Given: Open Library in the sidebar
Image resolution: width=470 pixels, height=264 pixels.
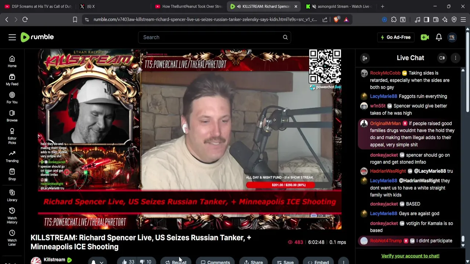Looking at the screenshot, I should coord(12,196).
